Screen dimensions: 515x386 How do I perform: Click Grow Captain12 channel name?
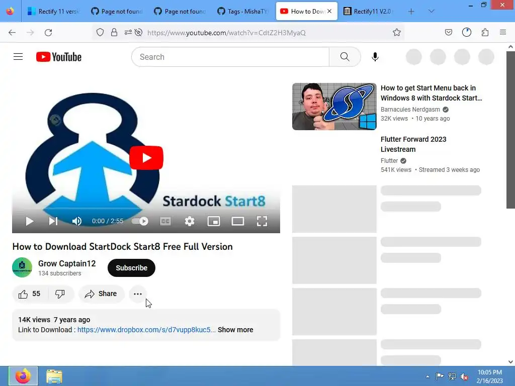click(67, 263)
